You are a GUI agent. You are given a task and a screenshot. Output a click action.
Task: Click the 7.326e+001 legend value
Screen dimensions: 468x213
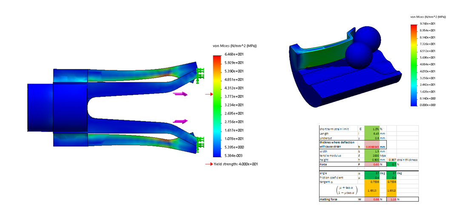click(428, 44)
